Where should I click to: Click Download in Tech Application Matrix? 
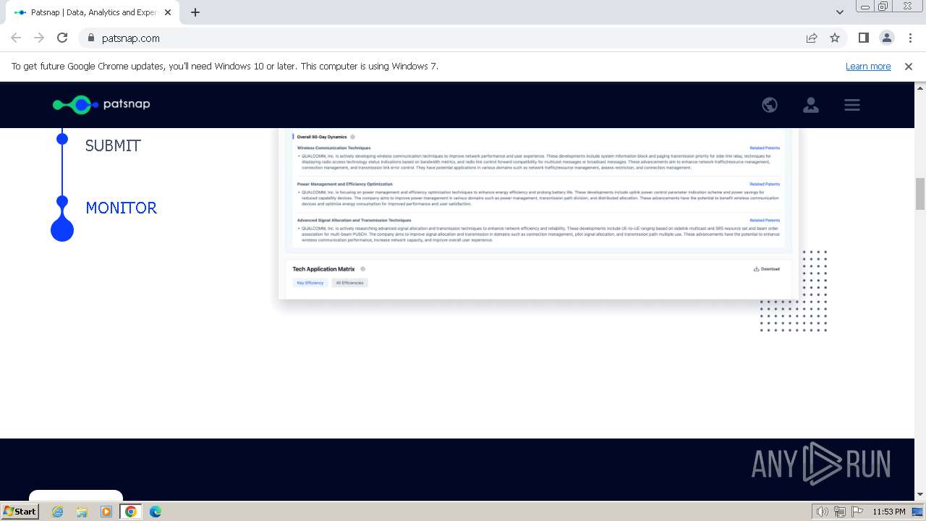click(767, 269)
